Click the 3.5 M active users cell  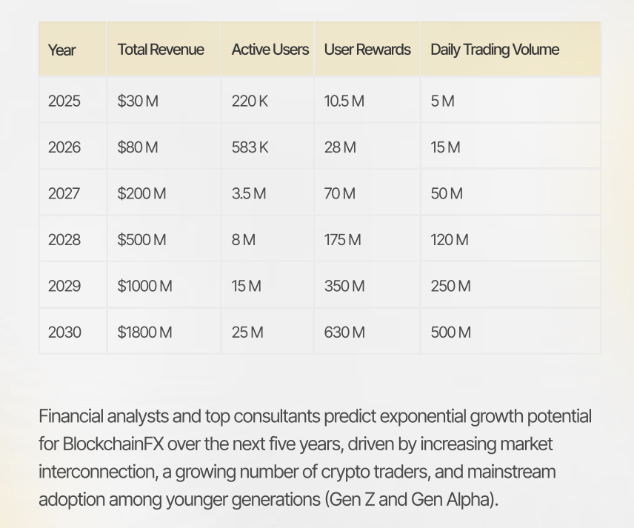[x=249, y=193]
